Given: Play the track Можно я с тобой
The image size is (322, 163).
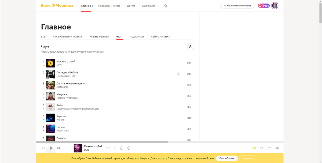Looking at the screenshot, I should [50, 63].
